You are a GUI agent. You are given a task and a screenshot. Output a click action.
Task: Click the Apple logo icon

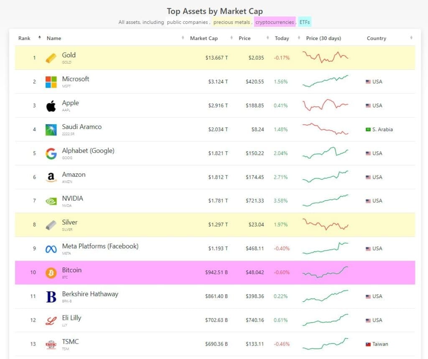[51, 106]
